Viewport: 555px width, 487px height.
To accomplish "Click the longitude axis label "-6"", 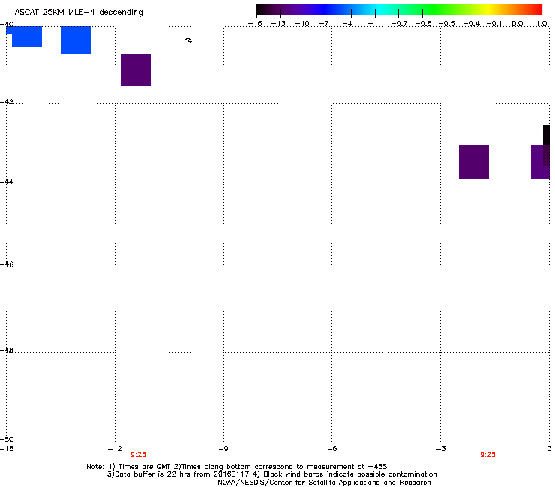I will click(x=331, y=449).
